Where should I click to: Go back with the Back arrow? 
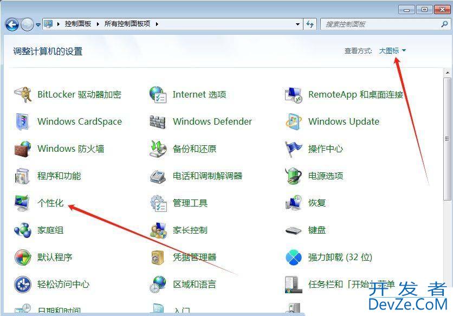[x=12, y=24]
